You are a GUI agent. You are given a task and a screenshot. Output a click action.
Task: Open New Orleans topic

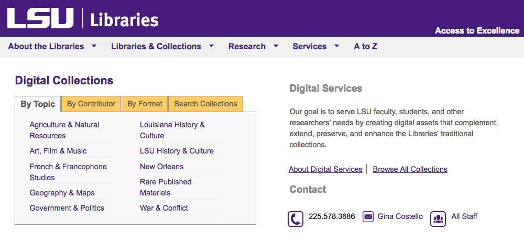coord(162,167)
